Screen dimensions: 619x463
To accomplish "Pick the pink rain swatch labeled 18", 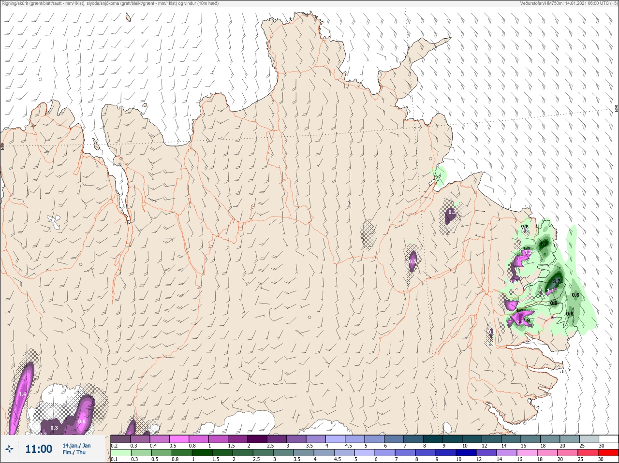I will point(547,453).
